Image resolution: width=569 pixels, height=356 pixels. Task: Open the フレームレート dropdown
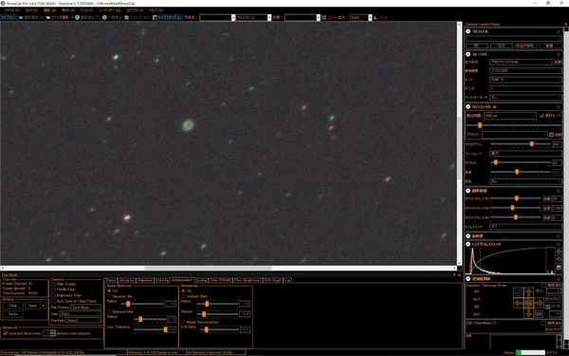(525, 153)
